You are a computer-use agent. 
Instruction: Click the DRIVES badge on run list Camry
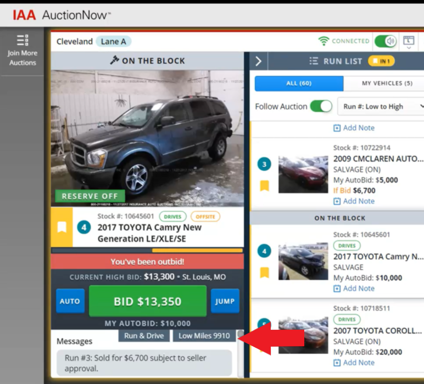[347, 246]
